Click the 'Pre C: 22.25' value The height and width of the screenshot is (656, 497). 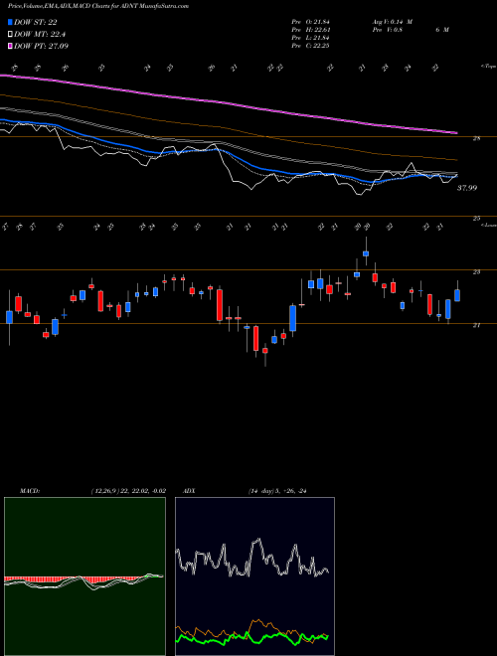click(311, 46)
